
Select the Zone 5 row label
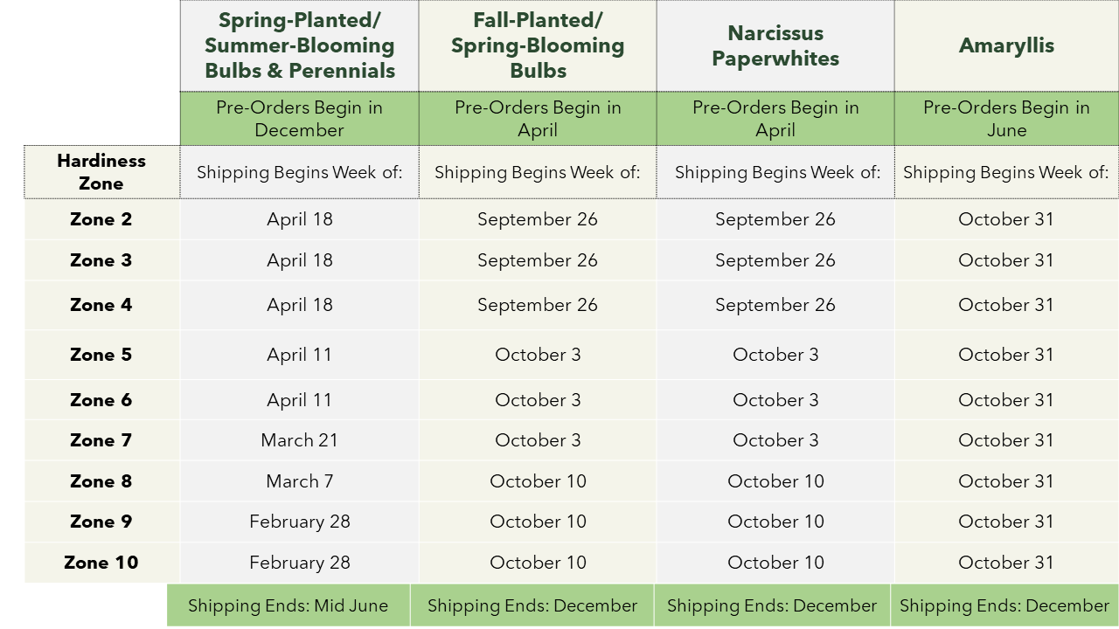click(101, 355)
